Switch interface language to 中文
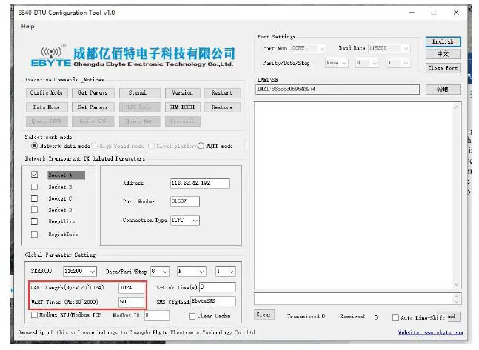The height and width of the screenshot is (350, 479). pyautogui.click(x=443, y=54)
